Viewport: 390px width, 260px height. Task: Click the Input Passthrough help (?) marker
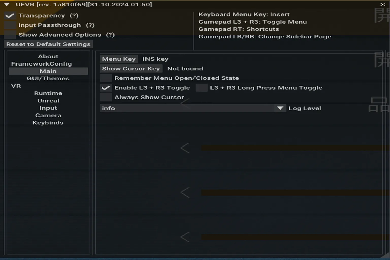[90, 25]
